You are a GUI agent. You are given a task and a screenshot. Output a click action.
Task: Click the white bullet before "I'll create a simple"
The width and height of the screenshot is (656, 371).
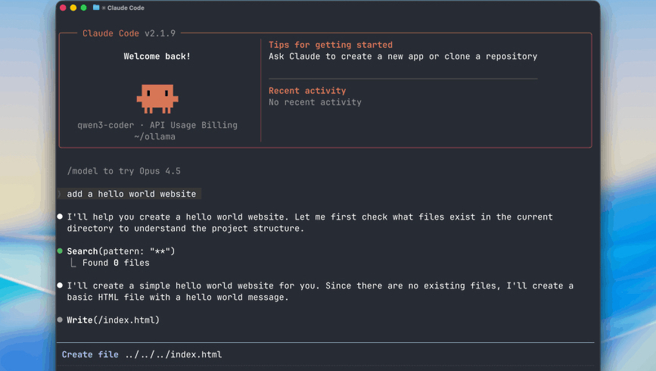click(61, 286)
